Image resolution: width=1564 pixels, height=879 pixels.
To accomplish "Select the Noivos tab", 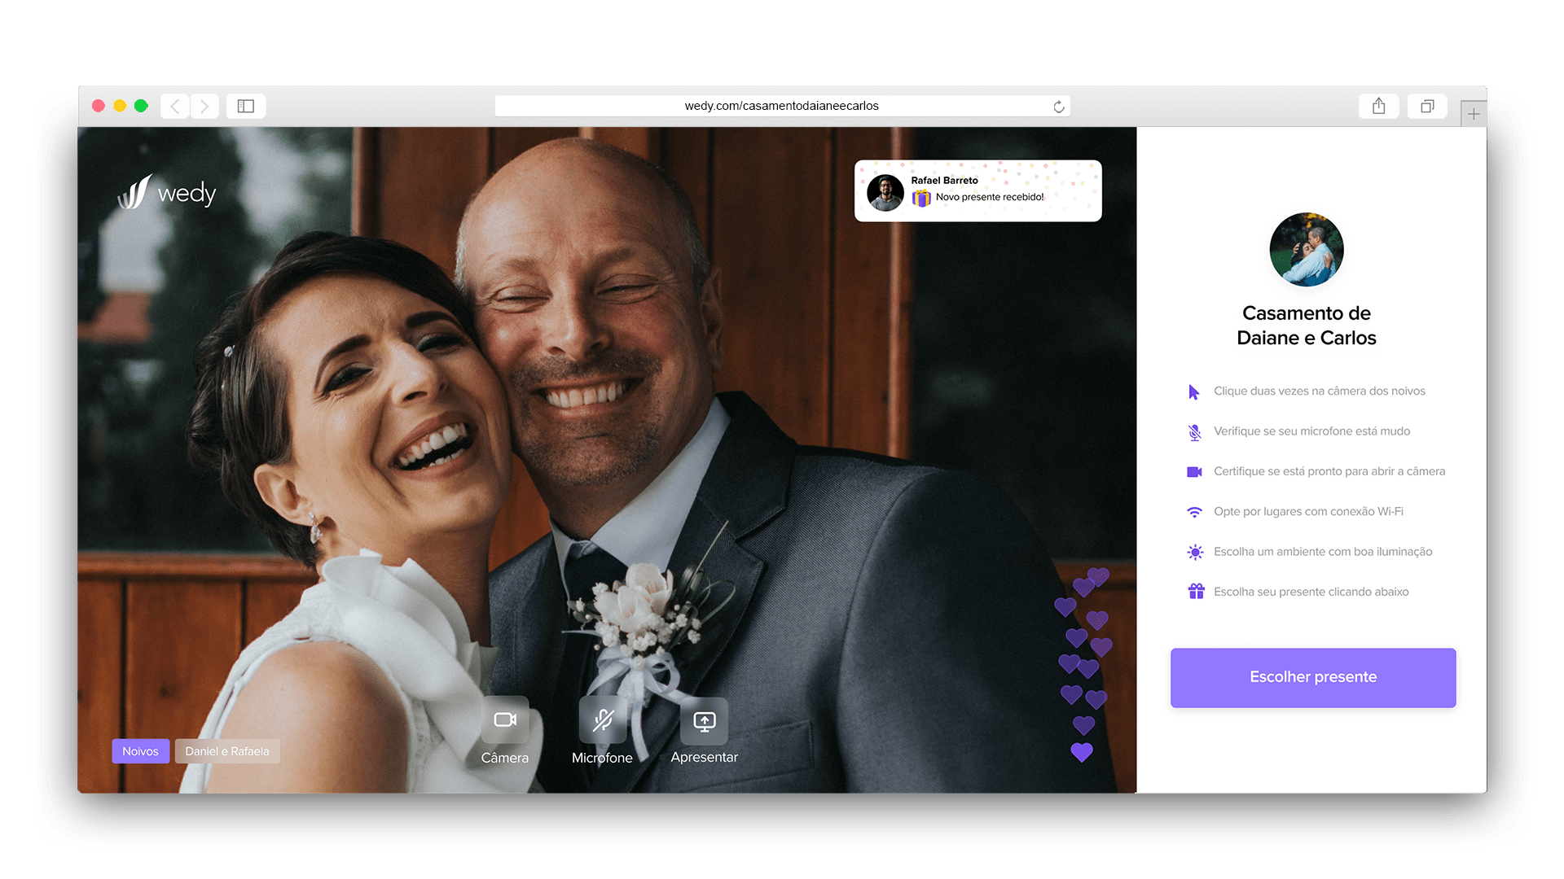I will 140,751.
